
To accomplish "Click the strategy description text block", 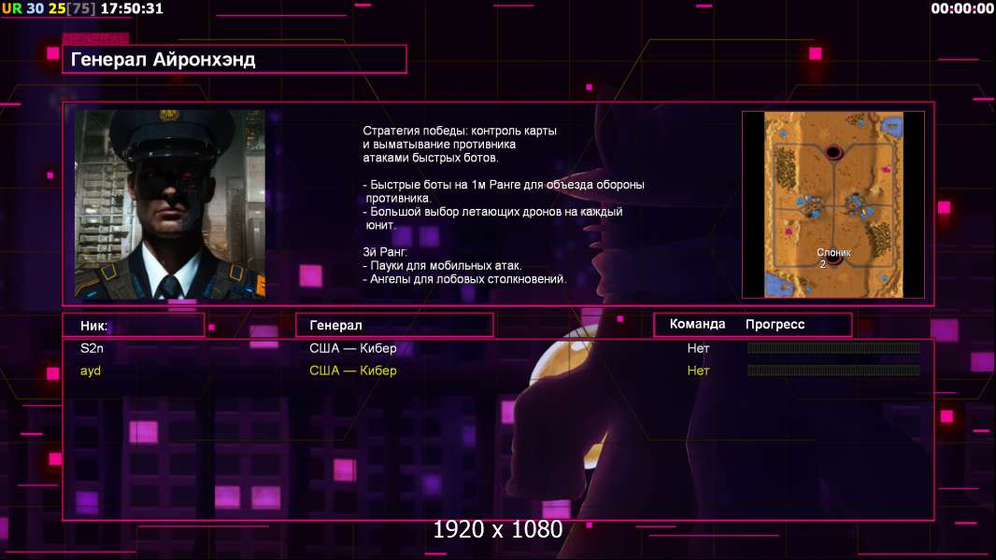I will point(504,204).
